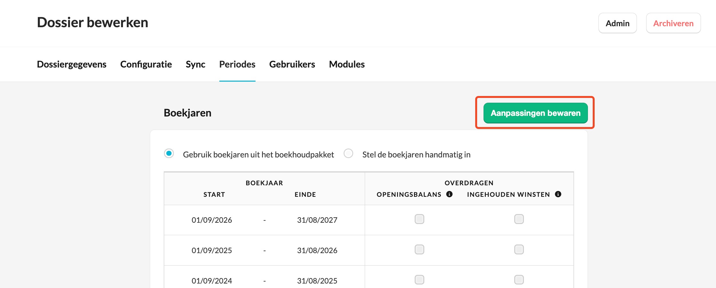The width and height of the screenshot is (716, 288).
Task: Select the Periodes tab
Action: coord(237,64)
